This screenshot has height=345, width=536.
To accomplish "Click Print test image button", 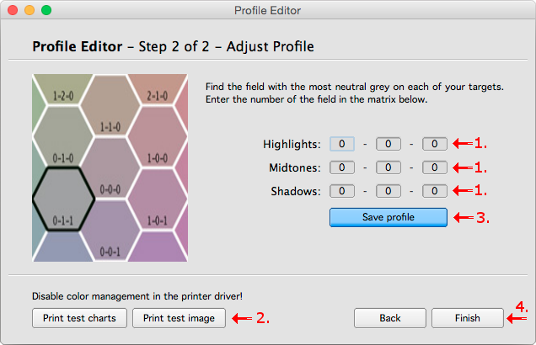I will (179, 318).
